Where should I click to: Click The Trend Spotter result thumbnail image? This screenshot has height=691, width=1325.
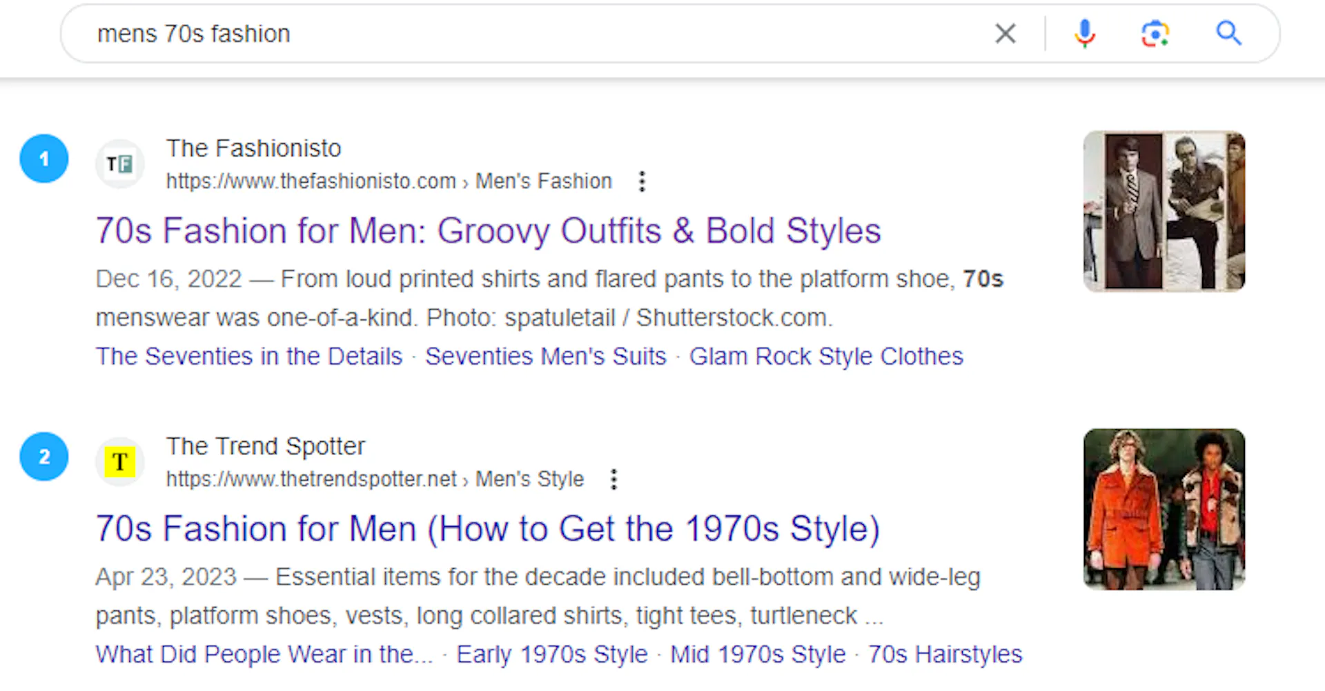click(x=1164, y=509)
